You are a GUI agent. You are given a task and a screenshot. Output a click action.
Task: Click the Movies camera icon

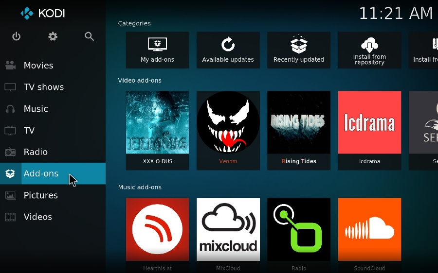point(10,65)
